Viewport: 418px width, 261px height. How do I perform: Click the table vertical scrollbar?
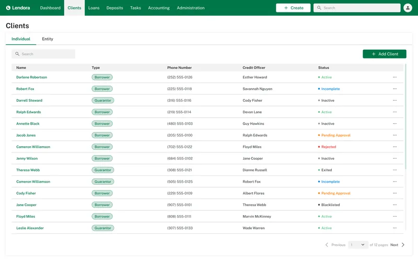(405, 116)
